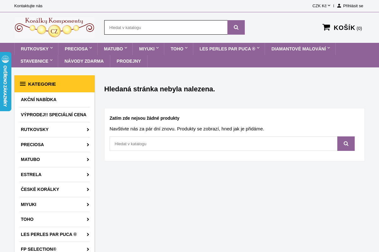Click the arrow icon beside MIYUKI category
Viewport: 379px width, 252px height.
click(88, 204)
